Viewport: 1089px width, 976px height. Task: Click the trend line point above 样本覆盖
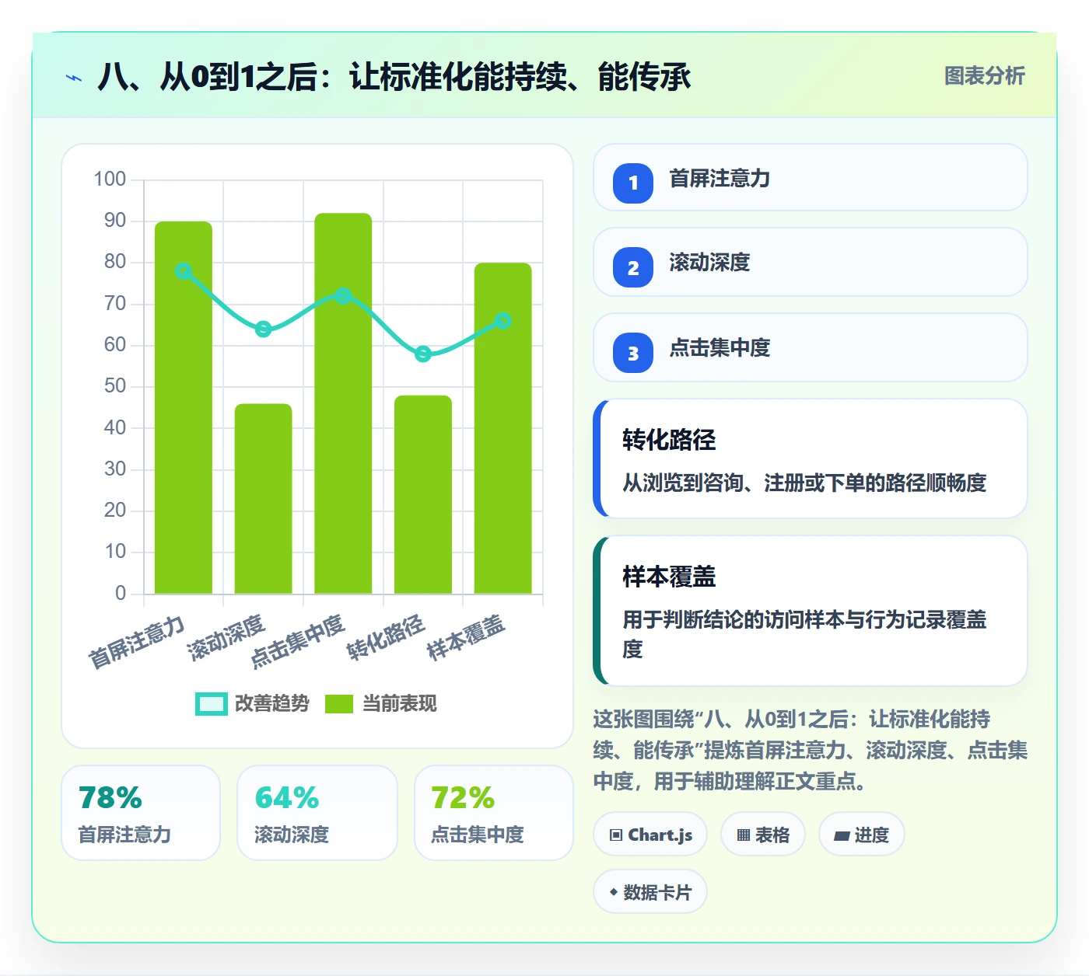503,321
